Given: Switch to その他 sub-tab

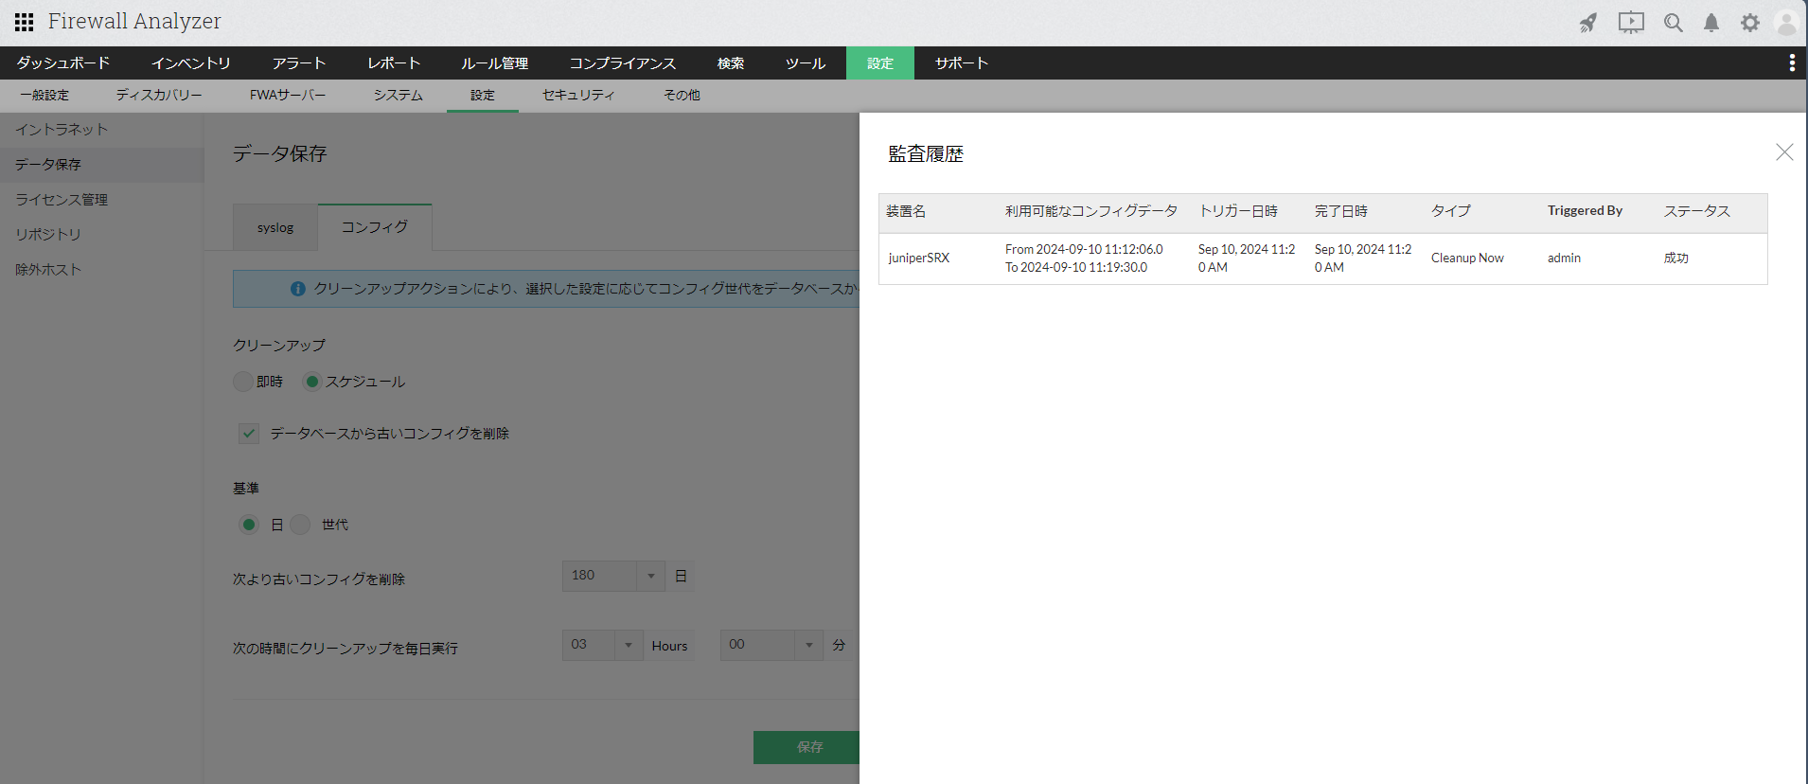Looking at the screenshot, I should tap(682, 96).
